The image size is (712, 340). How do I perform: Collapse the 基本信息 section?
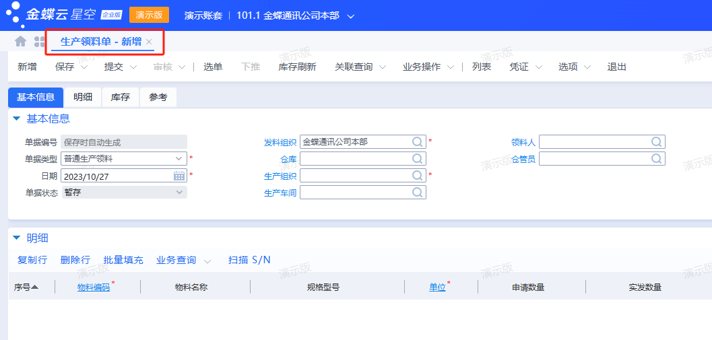17,119
